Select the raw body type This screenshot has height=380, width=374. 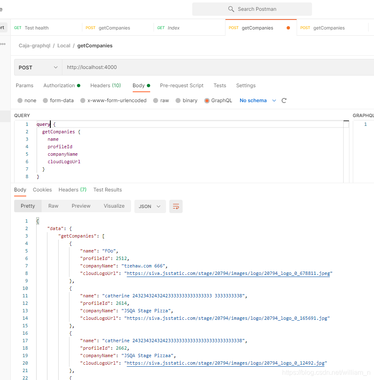pyautogui.click(x=161, y=101)
